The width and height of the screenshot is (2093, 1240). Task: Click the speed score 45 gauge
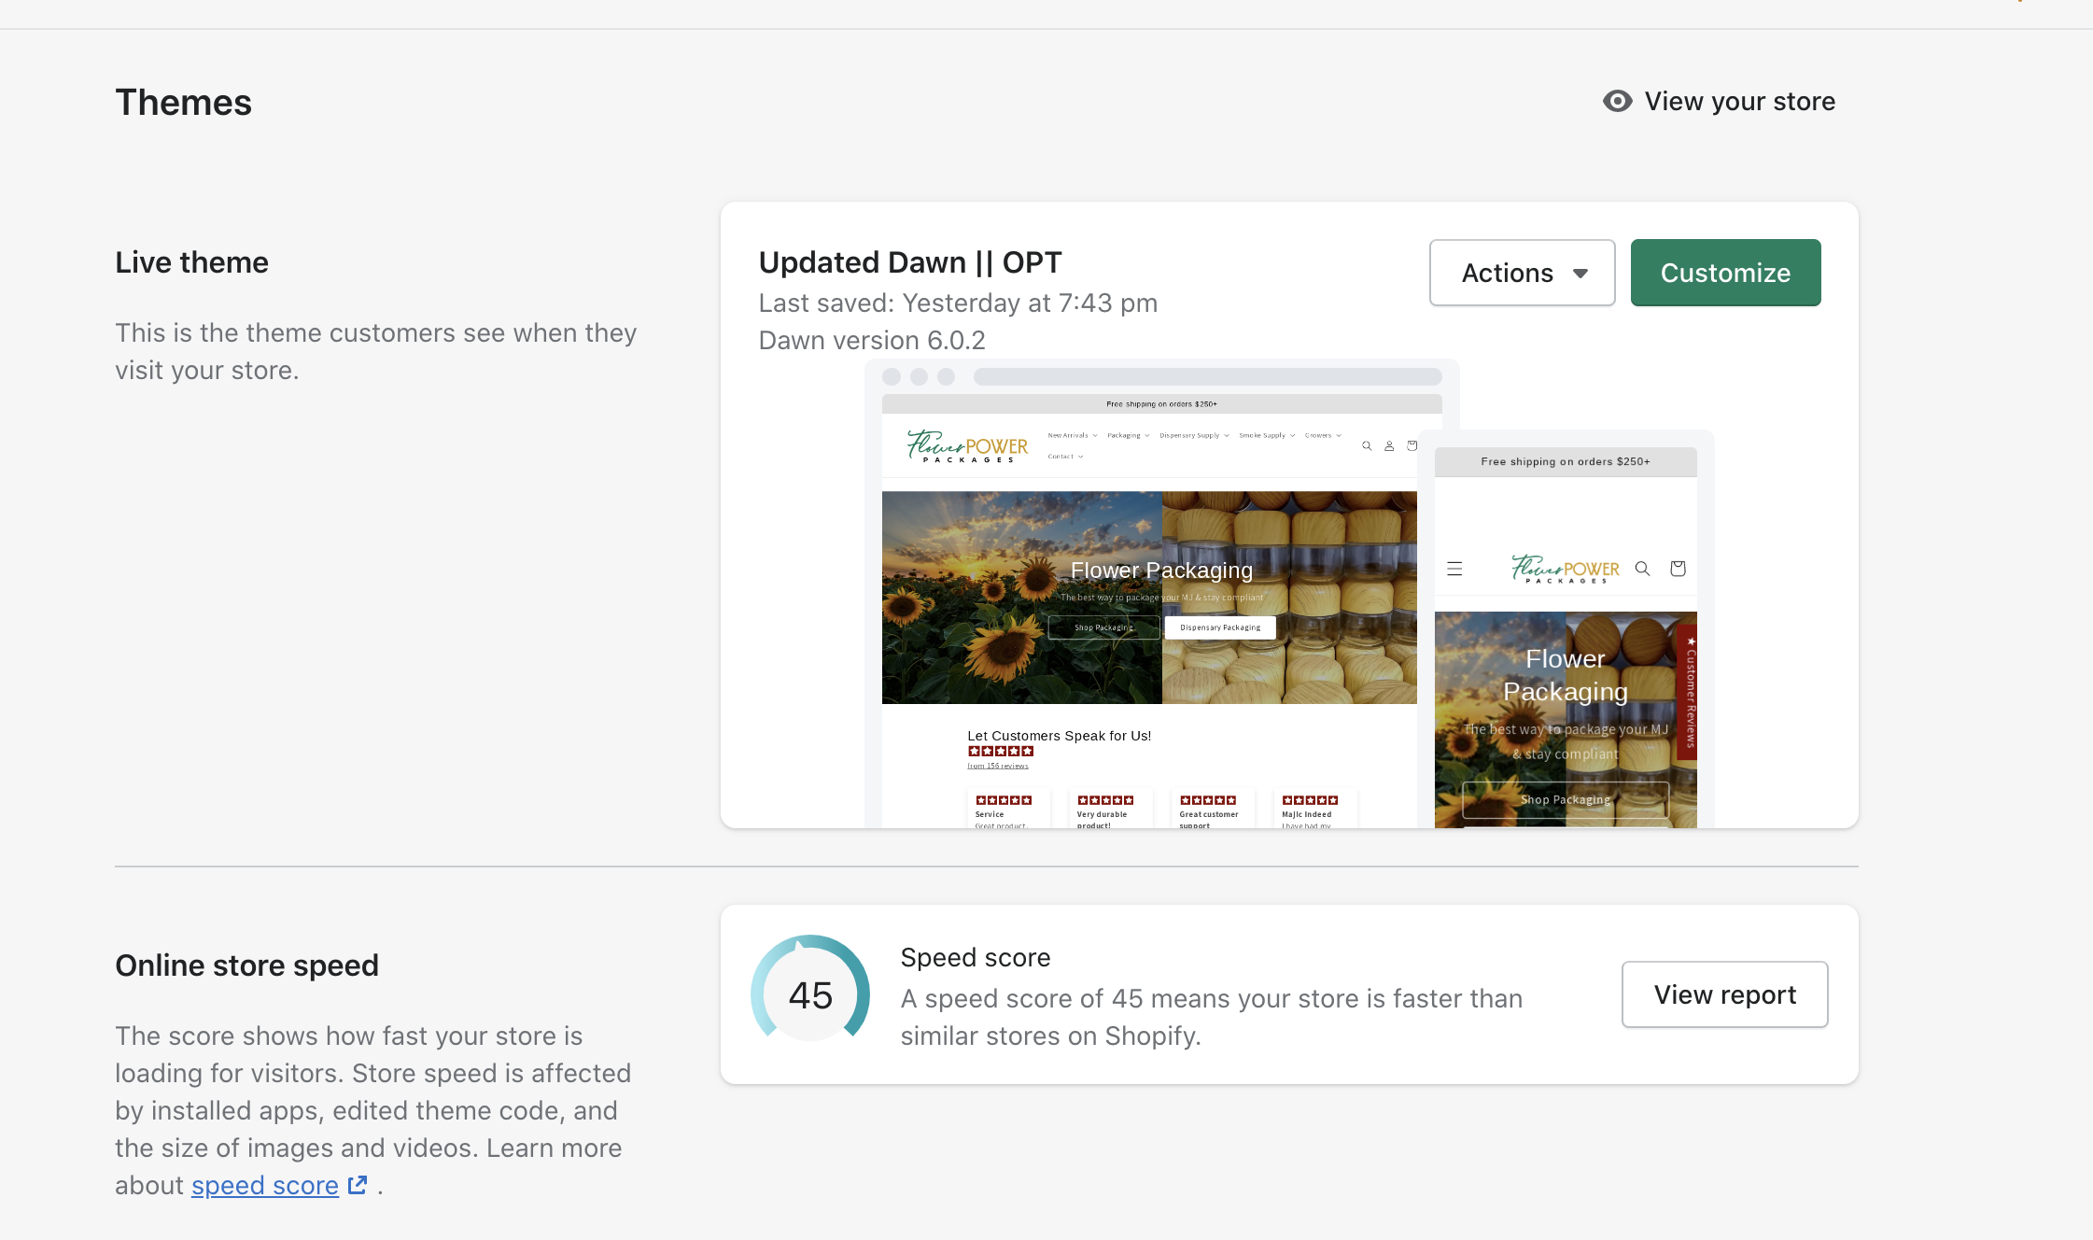[x=810, y=994]
